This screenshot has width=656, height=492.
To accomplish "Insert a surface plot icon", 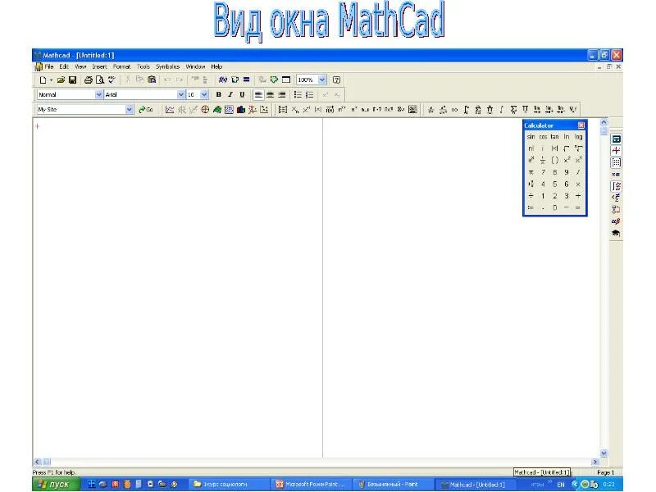I will click(217, 110).
